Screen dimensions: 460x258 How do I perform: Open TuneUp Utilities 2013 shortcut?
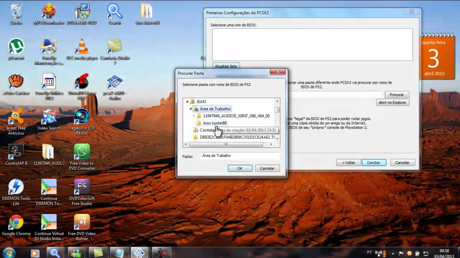tap(49, 87)
